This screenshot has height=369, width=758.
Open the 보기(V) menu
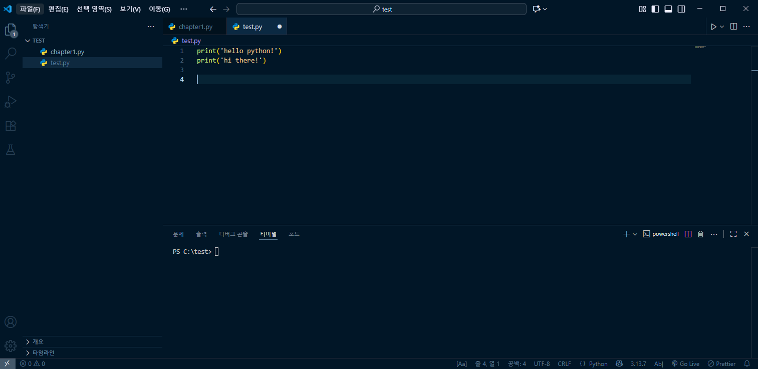coord(130,9)
